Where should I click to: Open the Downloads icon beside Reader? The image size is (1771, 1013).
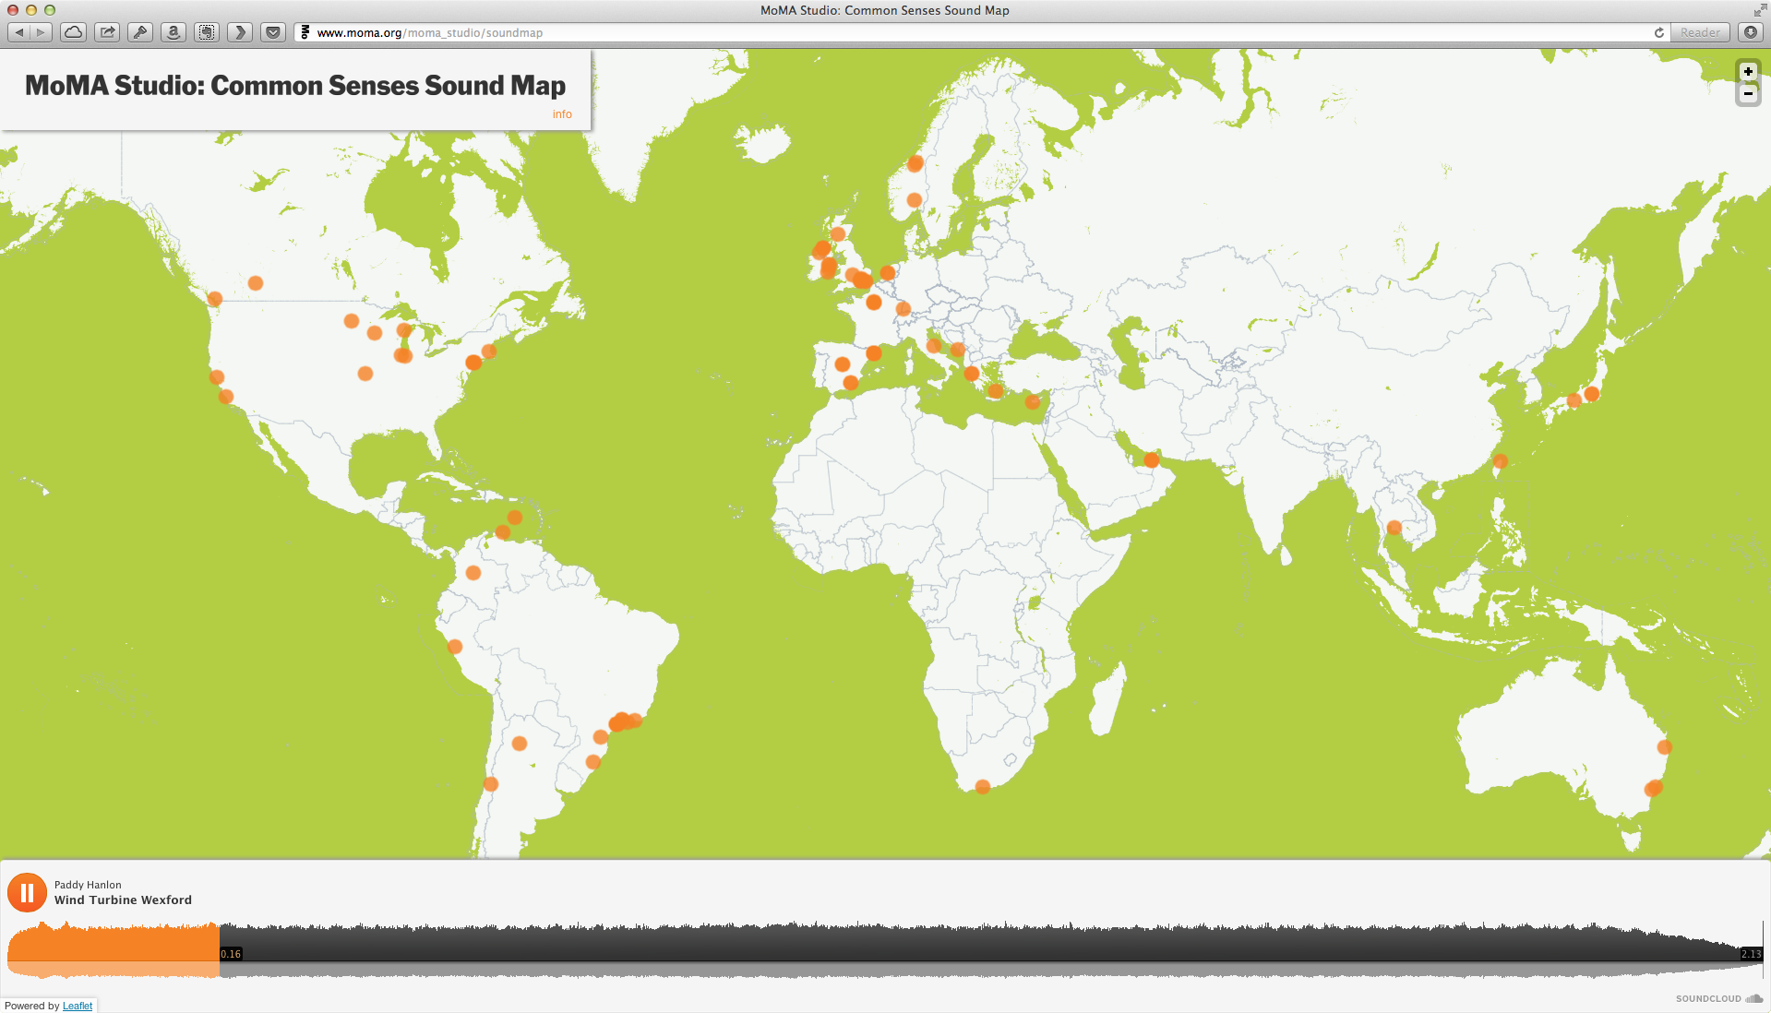click(1749, 32)
